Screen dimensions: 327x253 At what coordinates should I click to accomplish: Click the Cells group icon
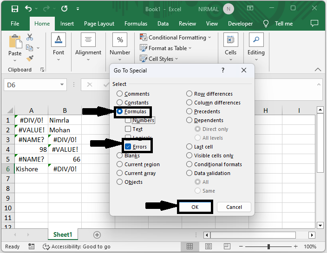point(230,39)
